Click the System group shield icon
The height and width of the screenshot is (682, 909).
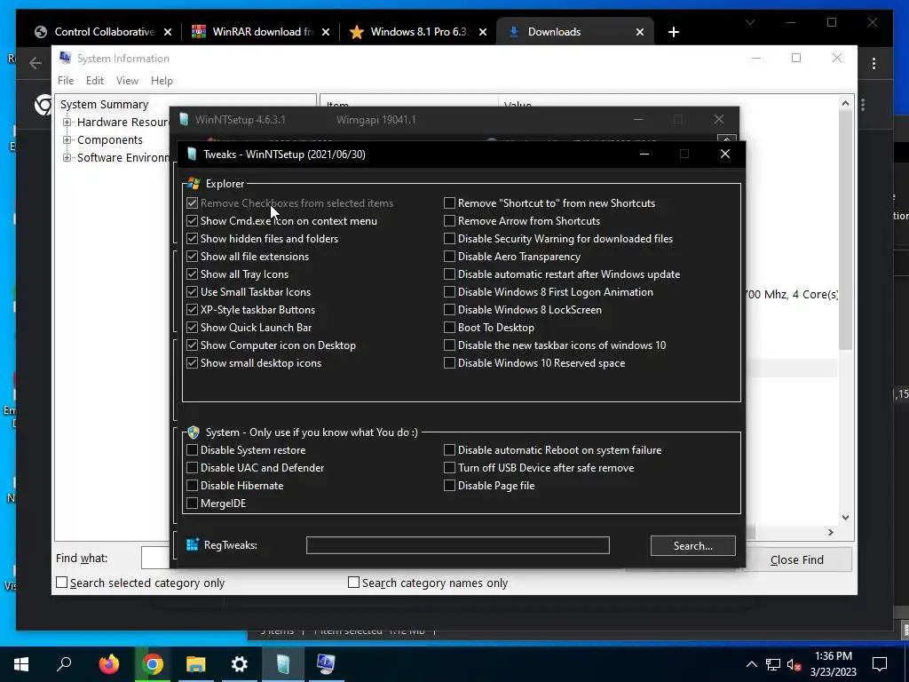tap(194, 432)
